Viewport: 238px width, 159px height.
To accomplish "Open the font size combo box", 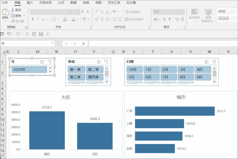I will (x=75, y=12).
